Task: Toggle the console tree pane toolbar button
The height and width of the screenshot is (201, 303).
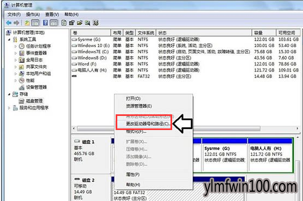Action: pos(35,23)
